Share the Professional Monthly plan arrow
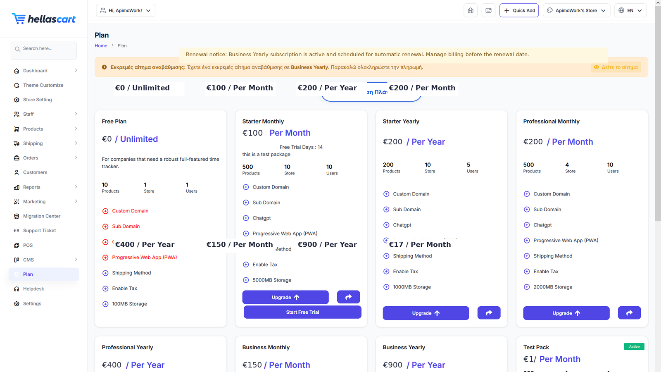The width and height of the screenshot is (661, 372). 630,312
